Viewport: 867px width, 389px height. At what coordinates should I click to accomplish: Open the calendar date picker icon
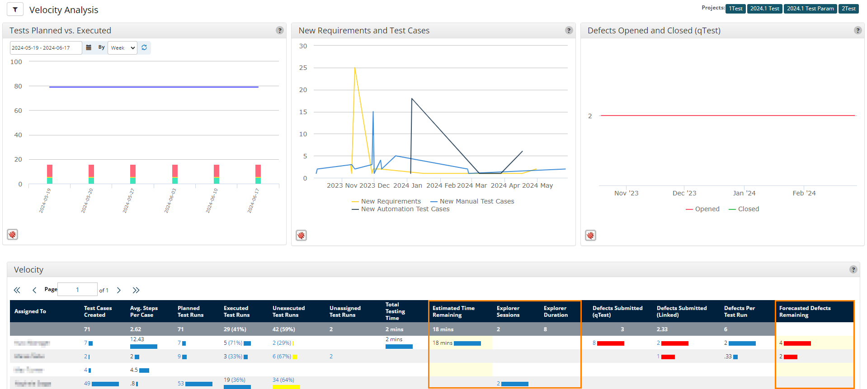[x=89, y=47]
